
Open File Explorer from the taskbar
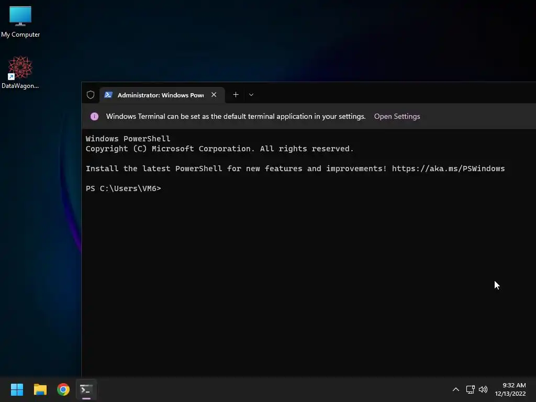(40, 389)
